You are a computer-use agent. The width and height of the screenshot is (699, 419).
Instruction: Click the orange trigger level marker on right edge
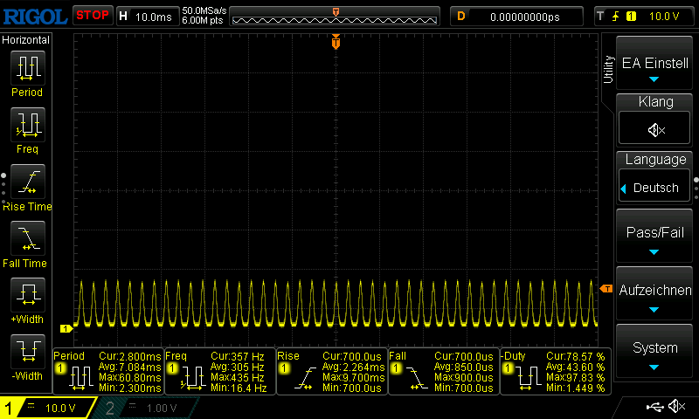tap(606, 289)
